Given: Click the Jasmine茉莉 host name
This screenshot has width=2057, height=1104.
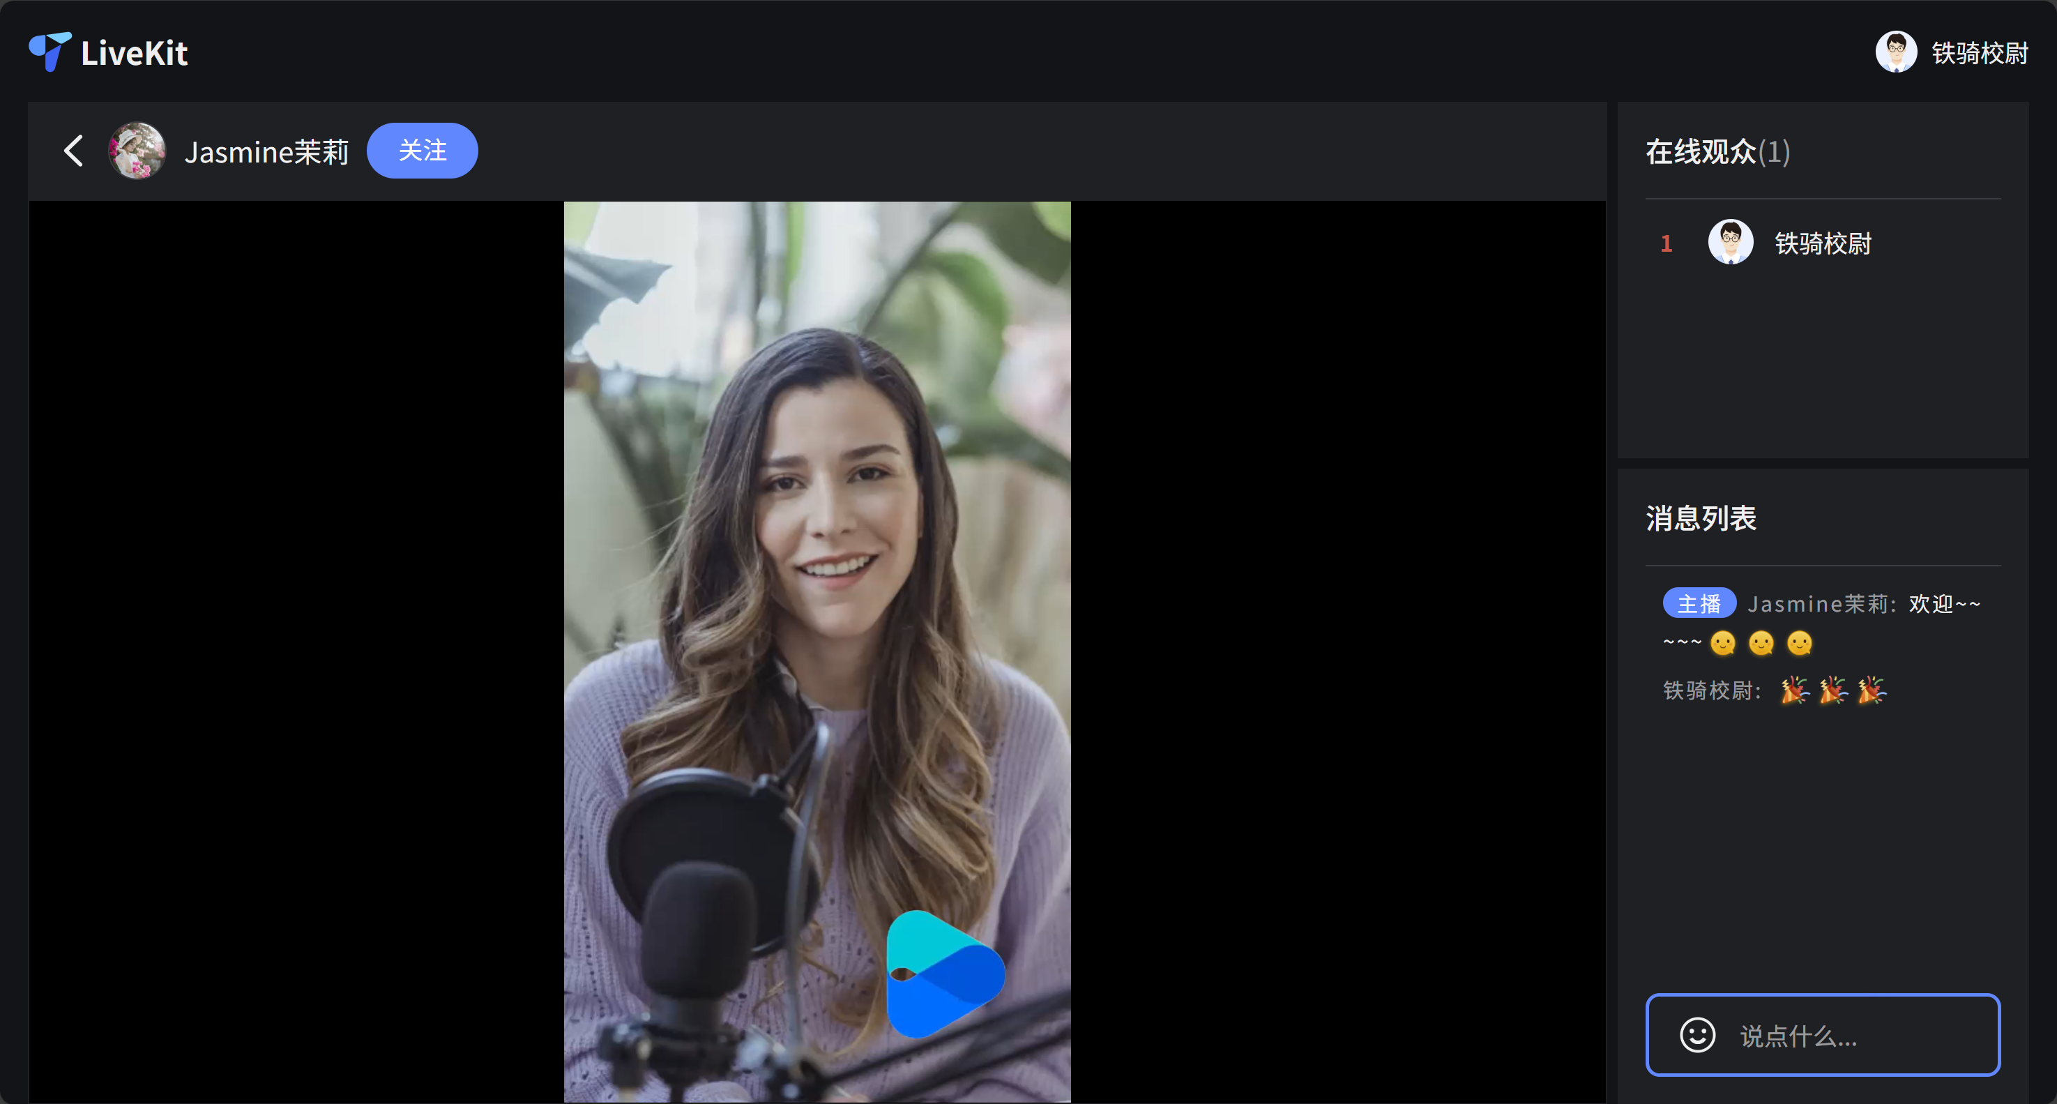Looking at the screenshot, I should pyautogui.click(x=266, y=152).
